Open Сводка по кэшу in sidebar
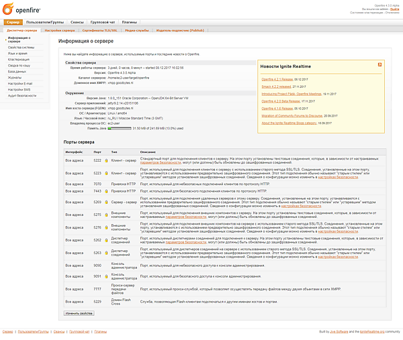Viewport: 403px width, 340px height. click(x=19, y=66)
